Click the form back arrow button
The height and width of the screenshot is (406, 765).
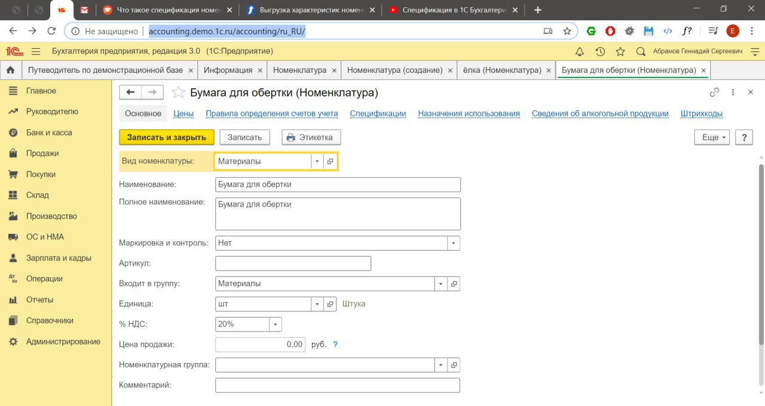click(x=131, y=92)
